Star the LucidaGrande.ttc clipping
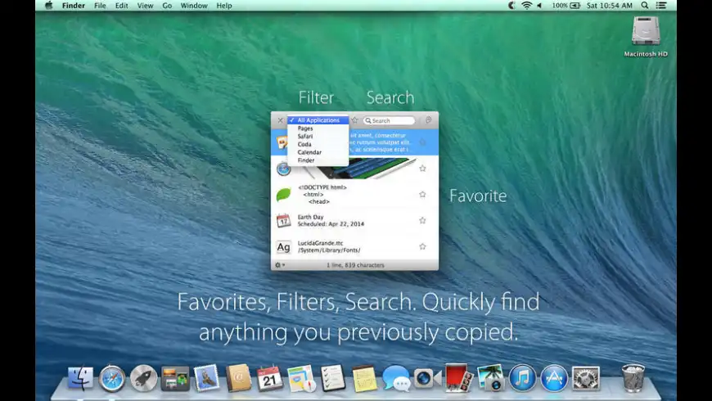 click(x=422, y=246)
